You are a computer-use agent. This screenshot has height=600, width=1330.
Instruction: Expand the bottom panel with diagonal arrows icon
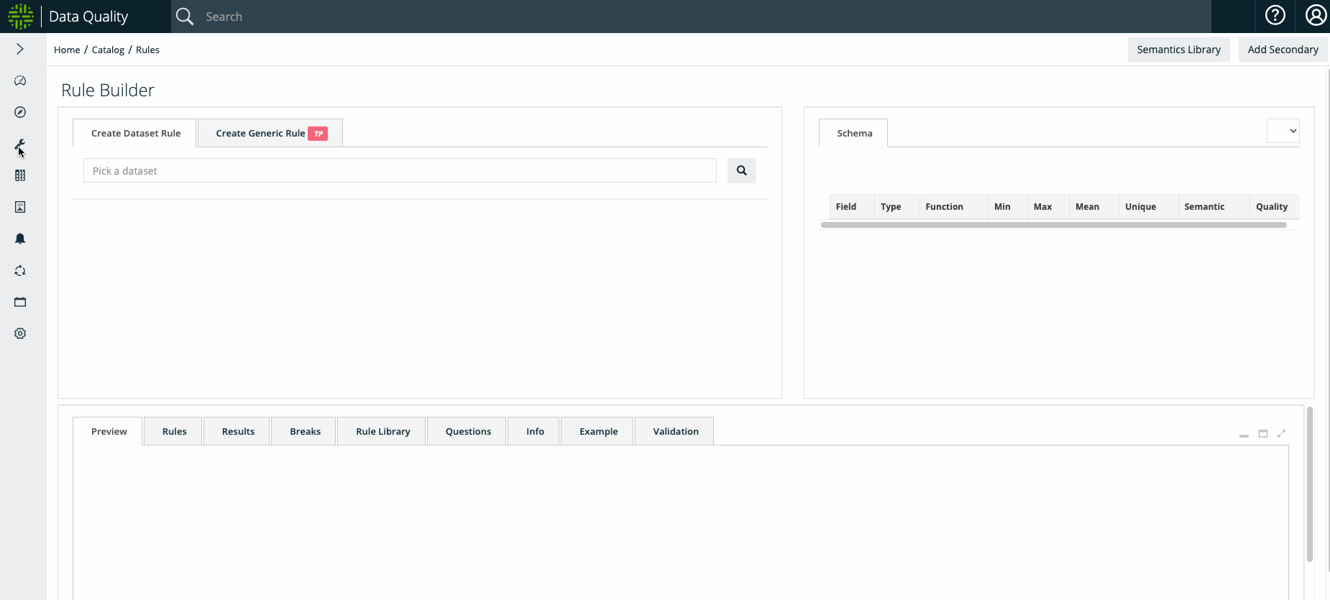click(1281, 434)
